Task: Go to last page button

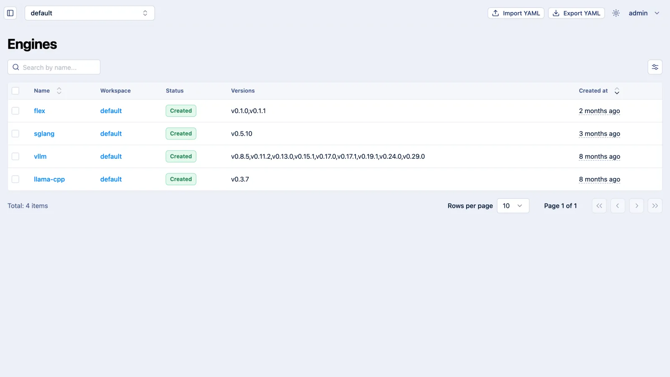Action: [655, 206]
